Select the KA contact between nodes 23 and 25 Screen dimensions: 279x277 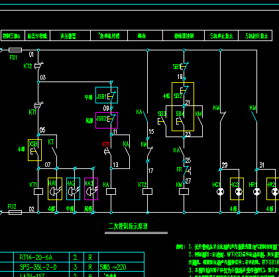click(182, 151)
